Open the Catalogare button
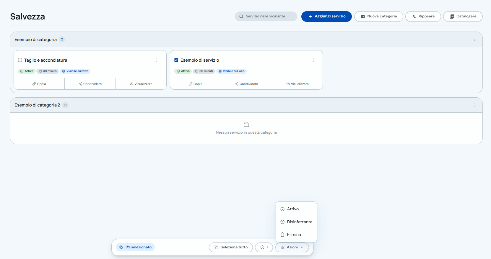 pyautogui.click(x=463, y=17)
